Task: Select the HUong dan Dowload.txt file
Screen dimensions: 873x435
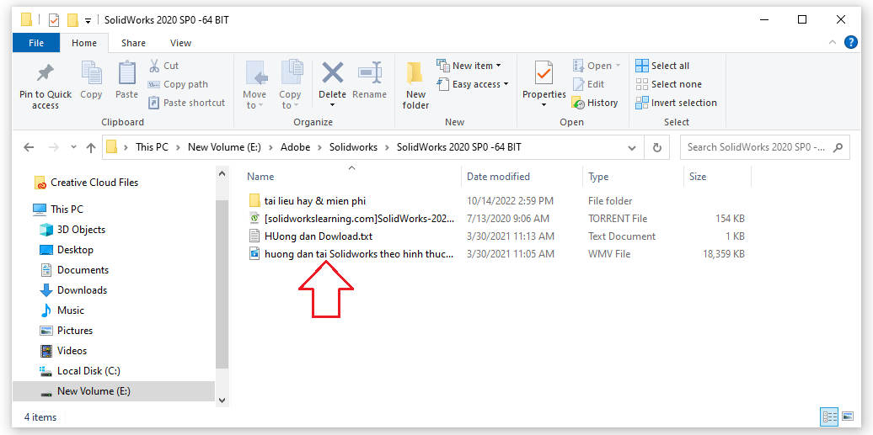Action: coord(318,236)
